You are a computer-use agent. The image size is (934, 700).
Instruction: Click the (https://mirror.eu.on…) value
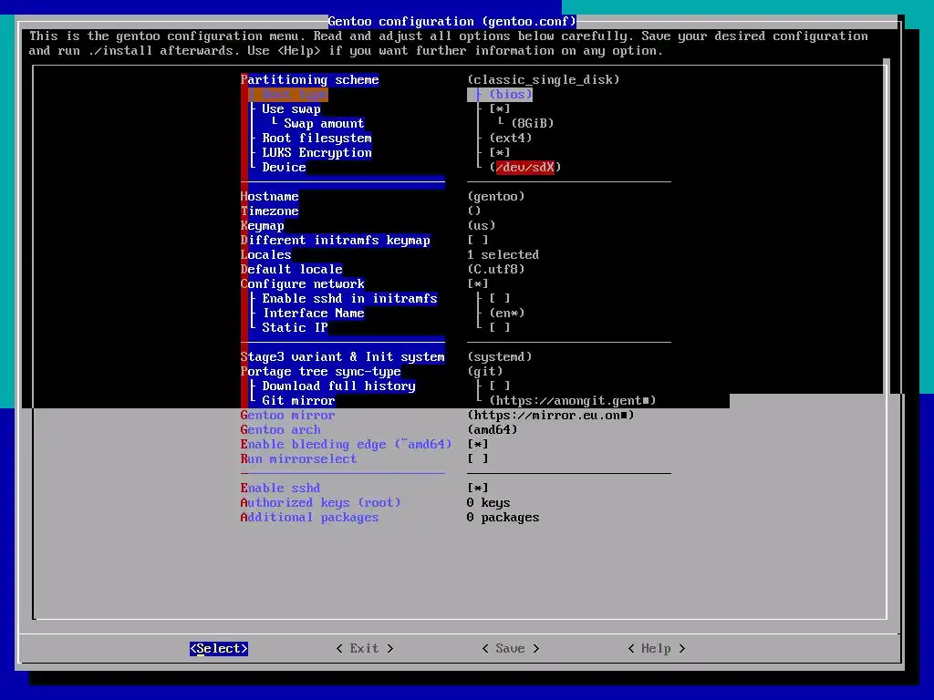coord(551,415)
